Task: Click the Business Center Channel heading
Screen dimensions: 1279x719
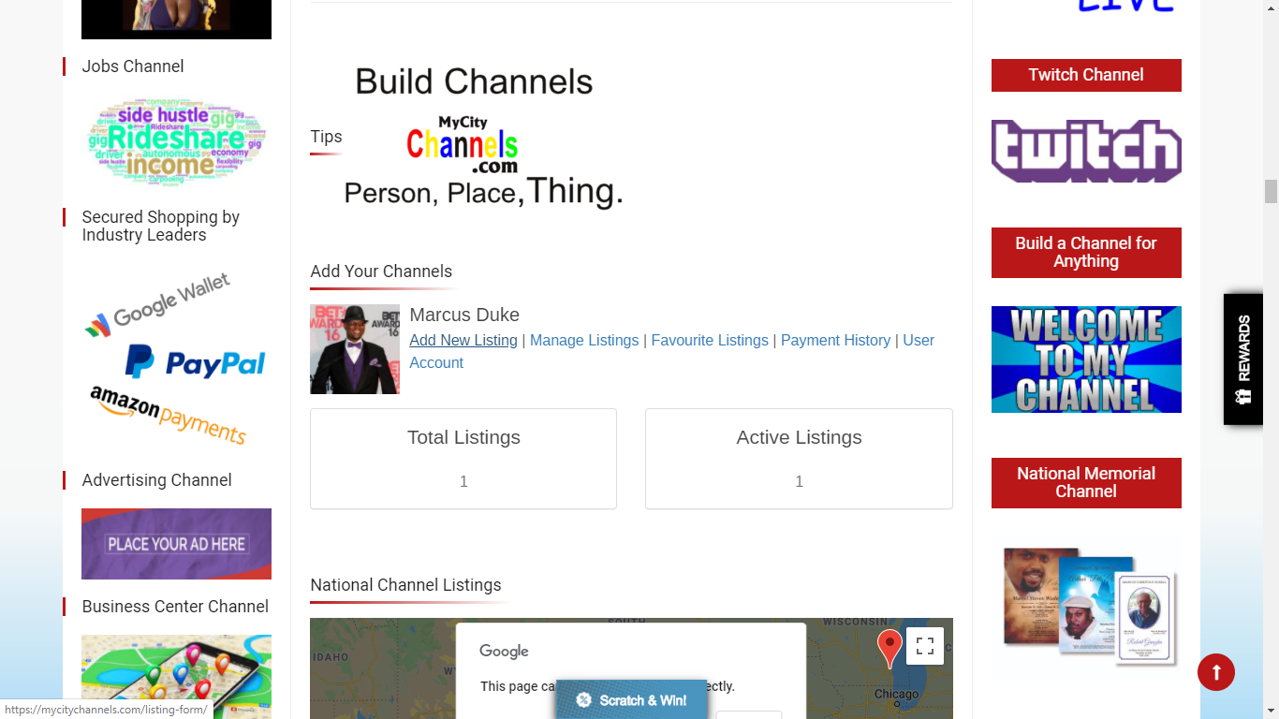Action: [x=175, y=607]
